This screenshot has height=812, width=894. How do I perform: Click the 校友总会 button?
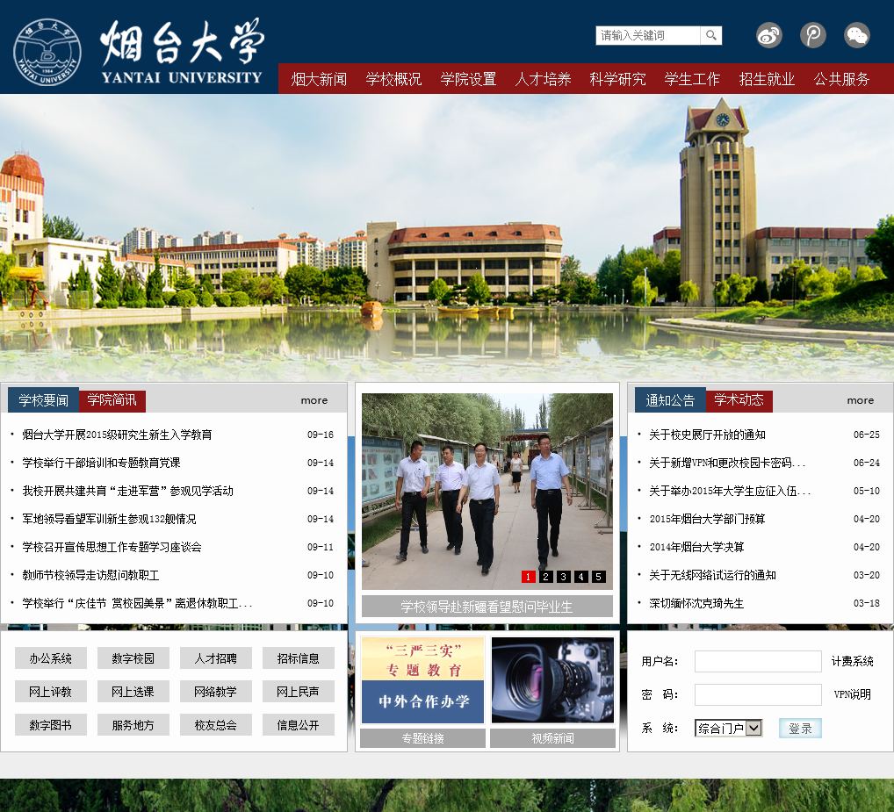215,725
